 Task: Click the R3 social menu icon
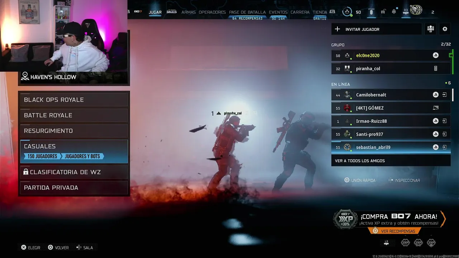click(x=406, y=12)
